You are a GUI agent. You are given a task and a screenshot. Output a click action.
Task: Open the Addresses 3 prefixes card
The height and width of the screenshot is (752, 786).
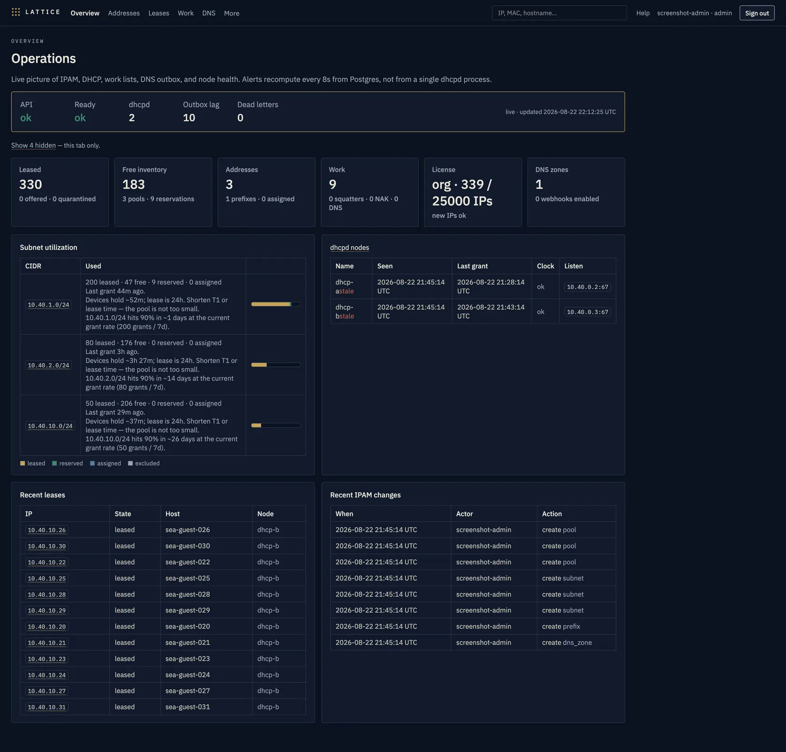pos(266,192)
